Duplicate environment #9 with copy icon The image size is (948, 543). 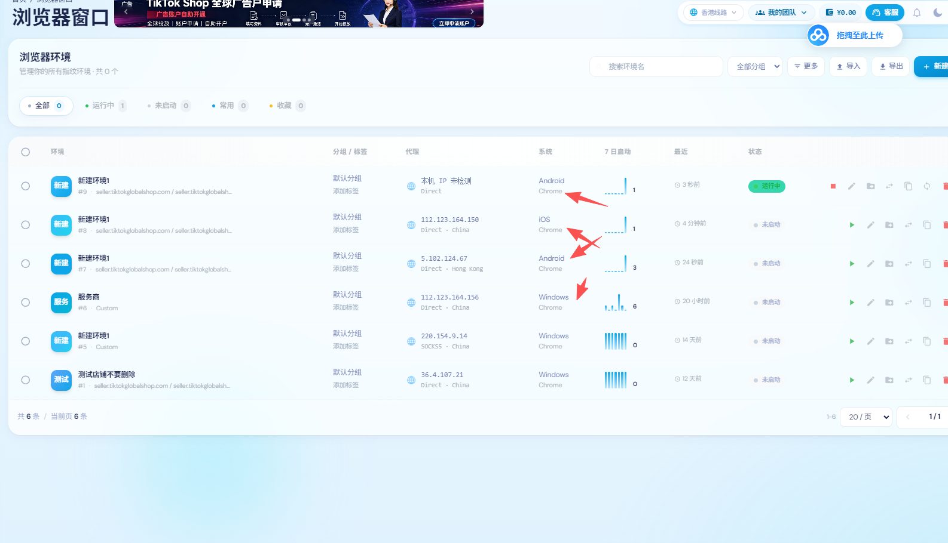pos(908,186)
